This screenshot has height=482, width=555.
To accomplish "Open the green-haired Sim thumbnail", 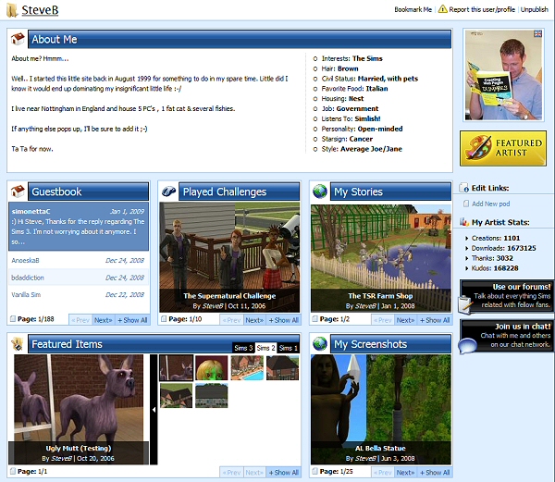I will pyautogui.click(x=212, y=367).
